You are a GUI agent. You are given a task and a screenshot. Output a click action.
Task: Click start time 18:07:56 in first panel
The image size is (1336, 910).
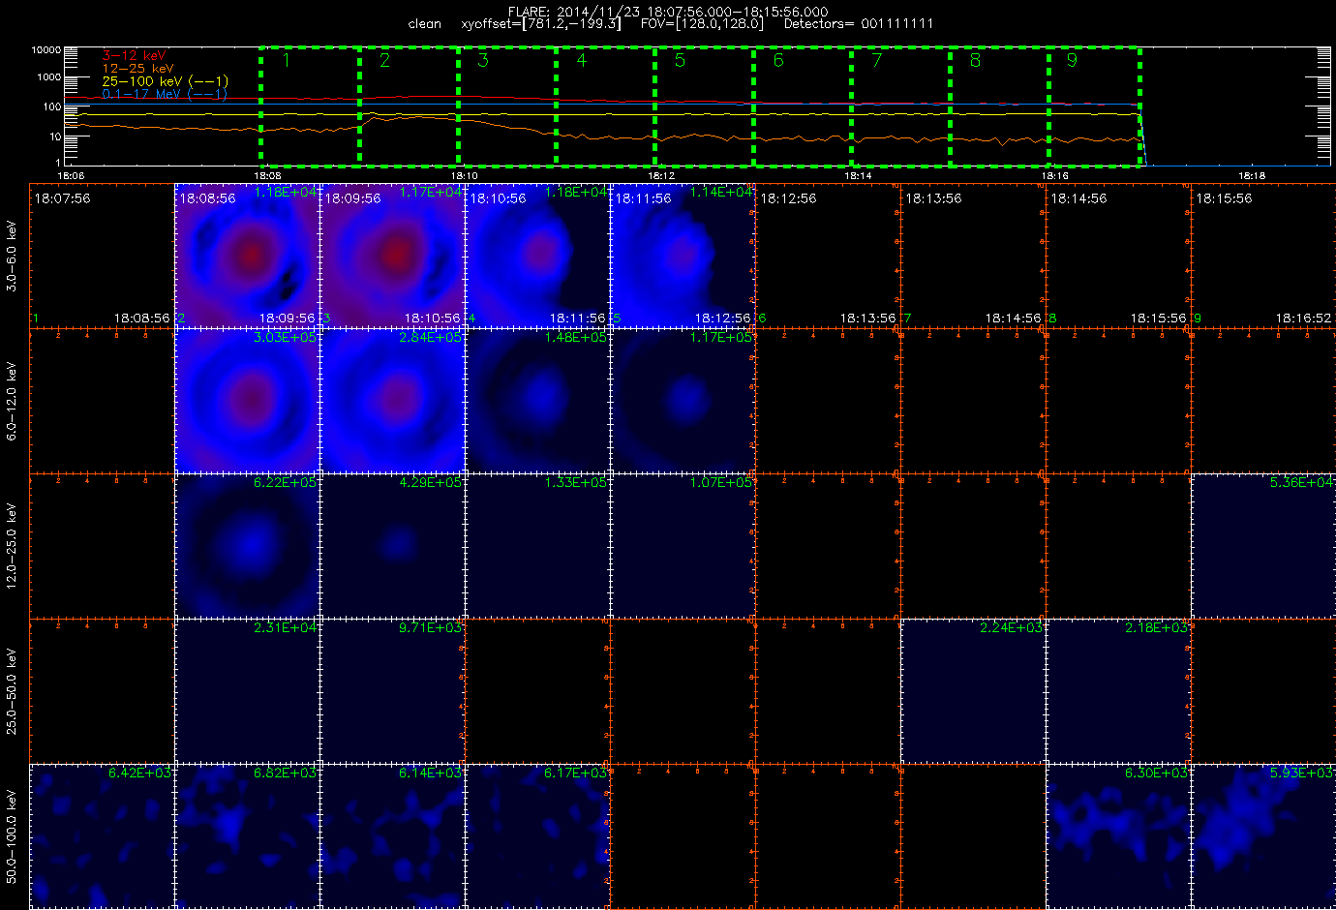(x=62, y=197)
